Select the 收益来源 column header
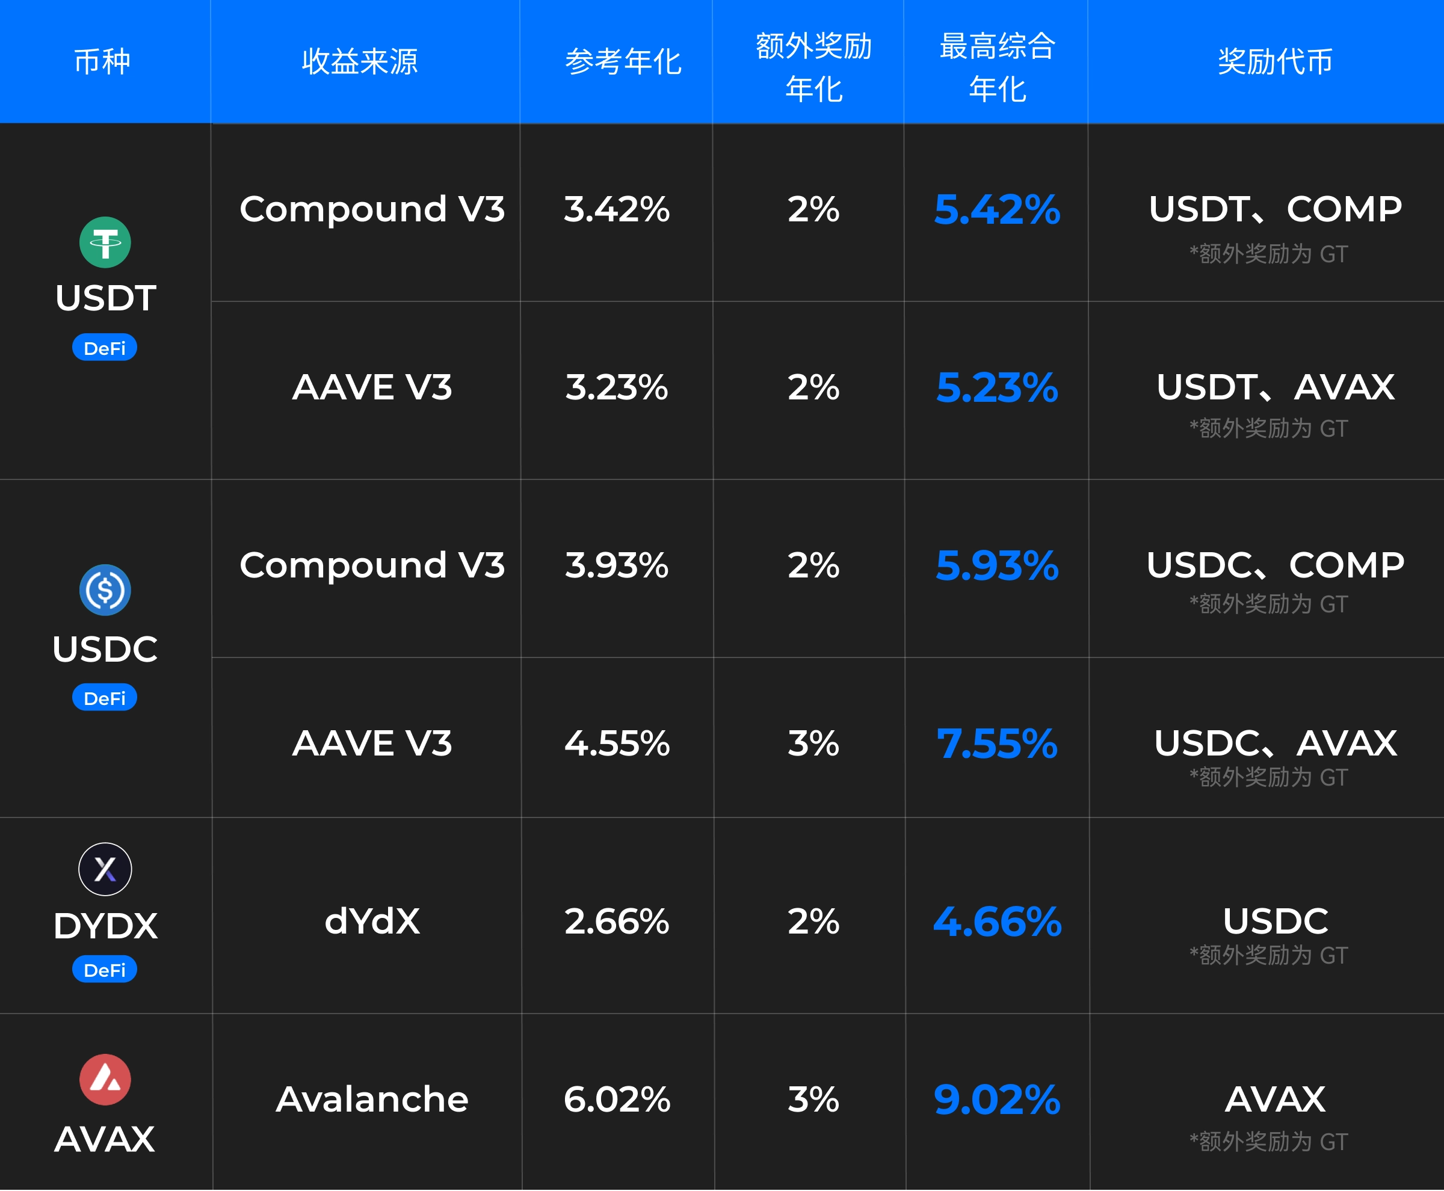1444x1191 pixels. click(x=360, y=62)
